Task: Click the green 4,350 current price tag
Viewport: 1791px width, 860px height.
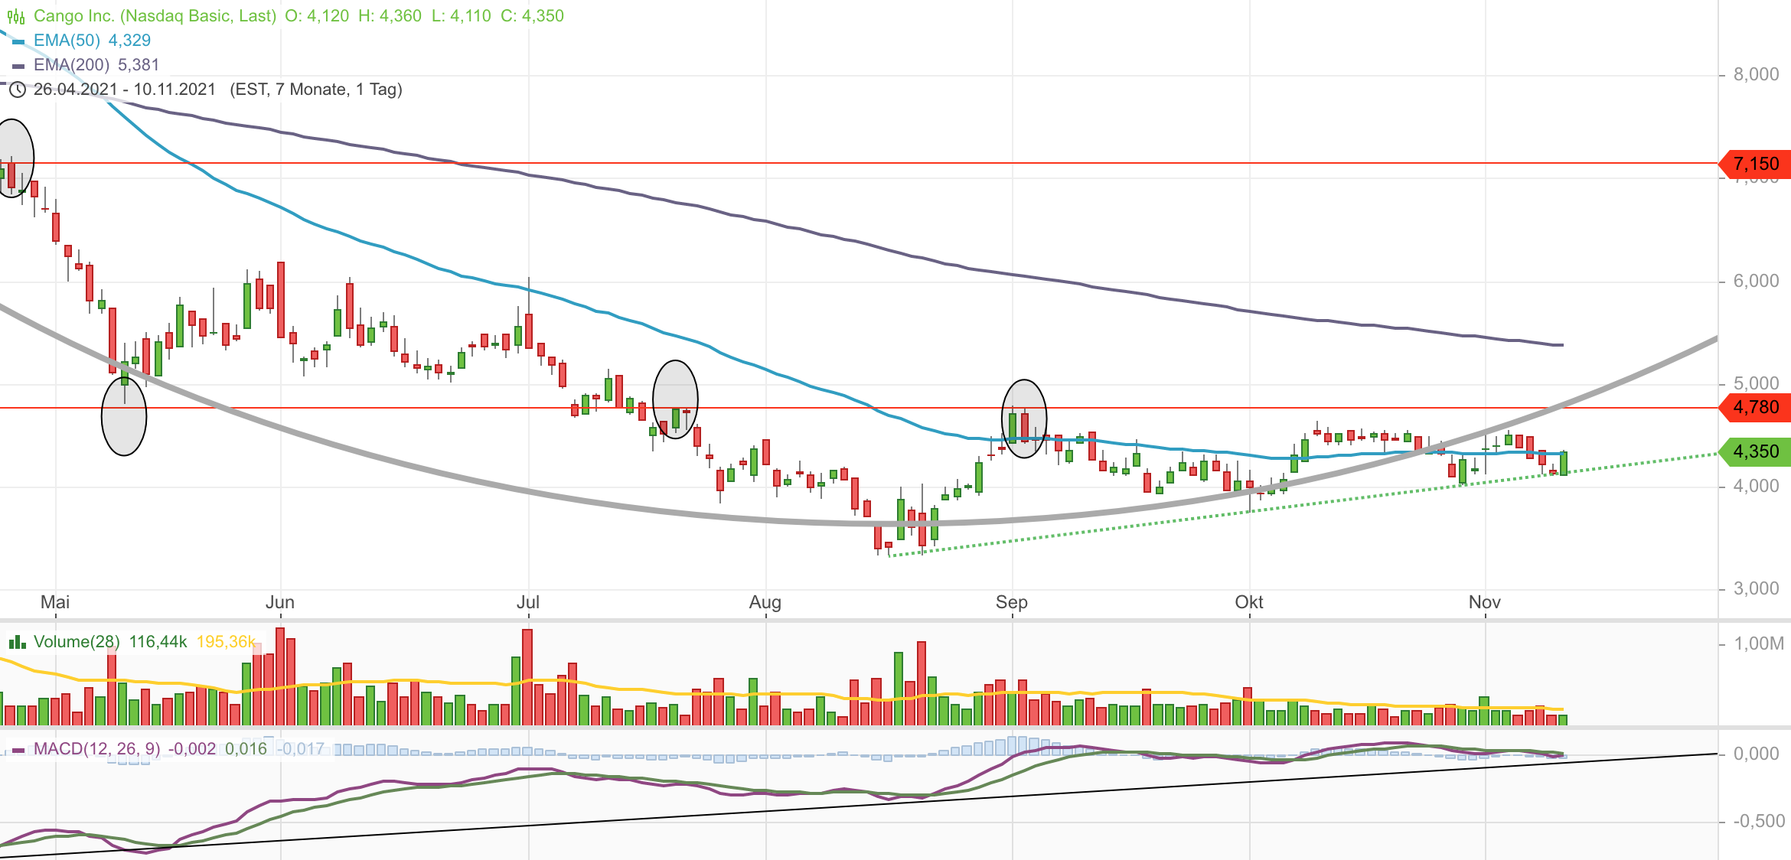Action: 1755,451
